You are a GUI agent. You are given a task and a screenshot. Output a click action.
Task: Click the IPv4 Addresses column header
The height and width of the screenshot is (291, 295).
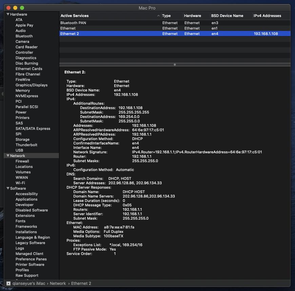268,16
